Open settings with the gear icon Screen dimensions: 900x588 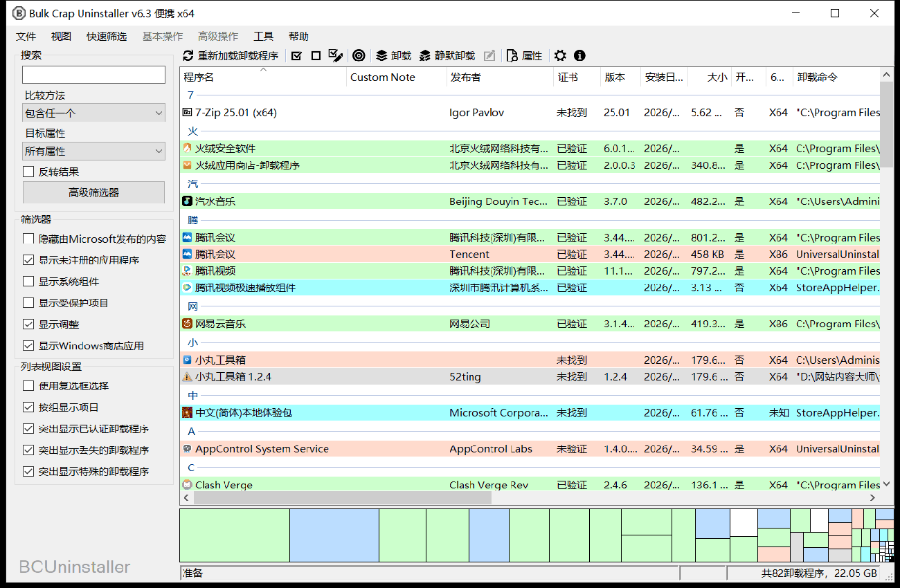[x=561, y=56]
